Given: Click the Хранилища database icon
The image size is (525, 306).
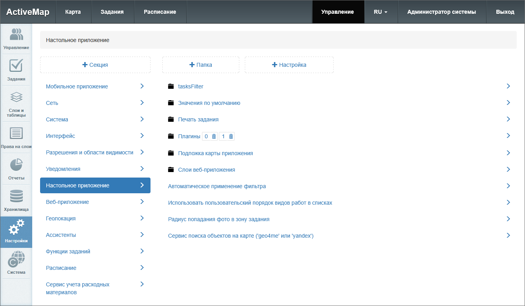Looking at the screenshot, I should coord(16,197).
